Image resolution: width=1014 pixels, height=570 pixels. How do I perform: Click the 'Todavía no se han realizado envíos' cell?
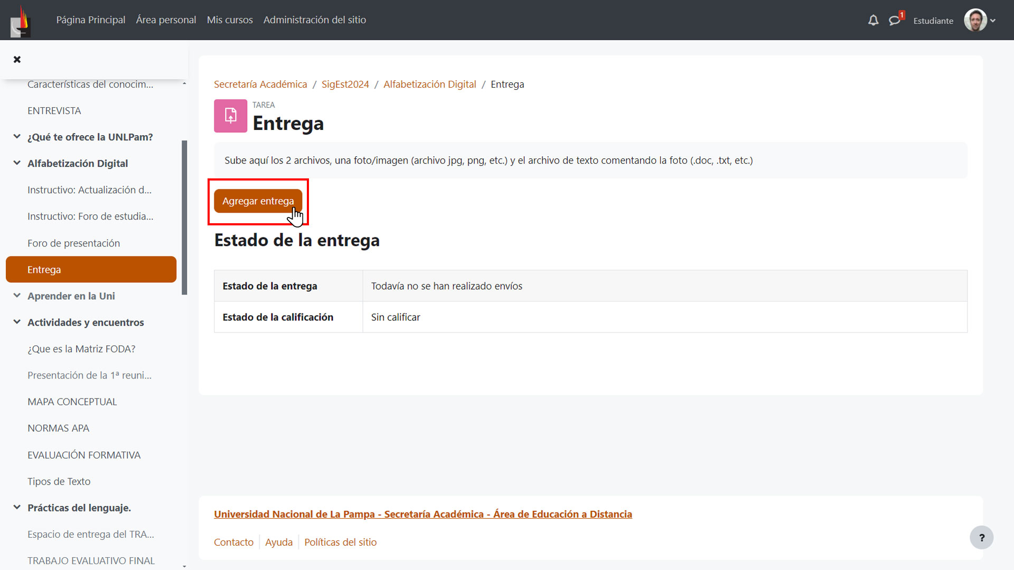[665, 286]
